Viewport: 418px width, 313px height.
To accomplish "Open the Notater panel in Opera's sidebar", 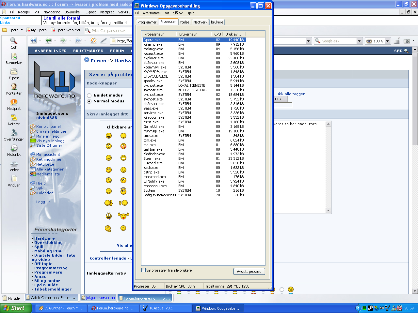I will tap(14, 120).
